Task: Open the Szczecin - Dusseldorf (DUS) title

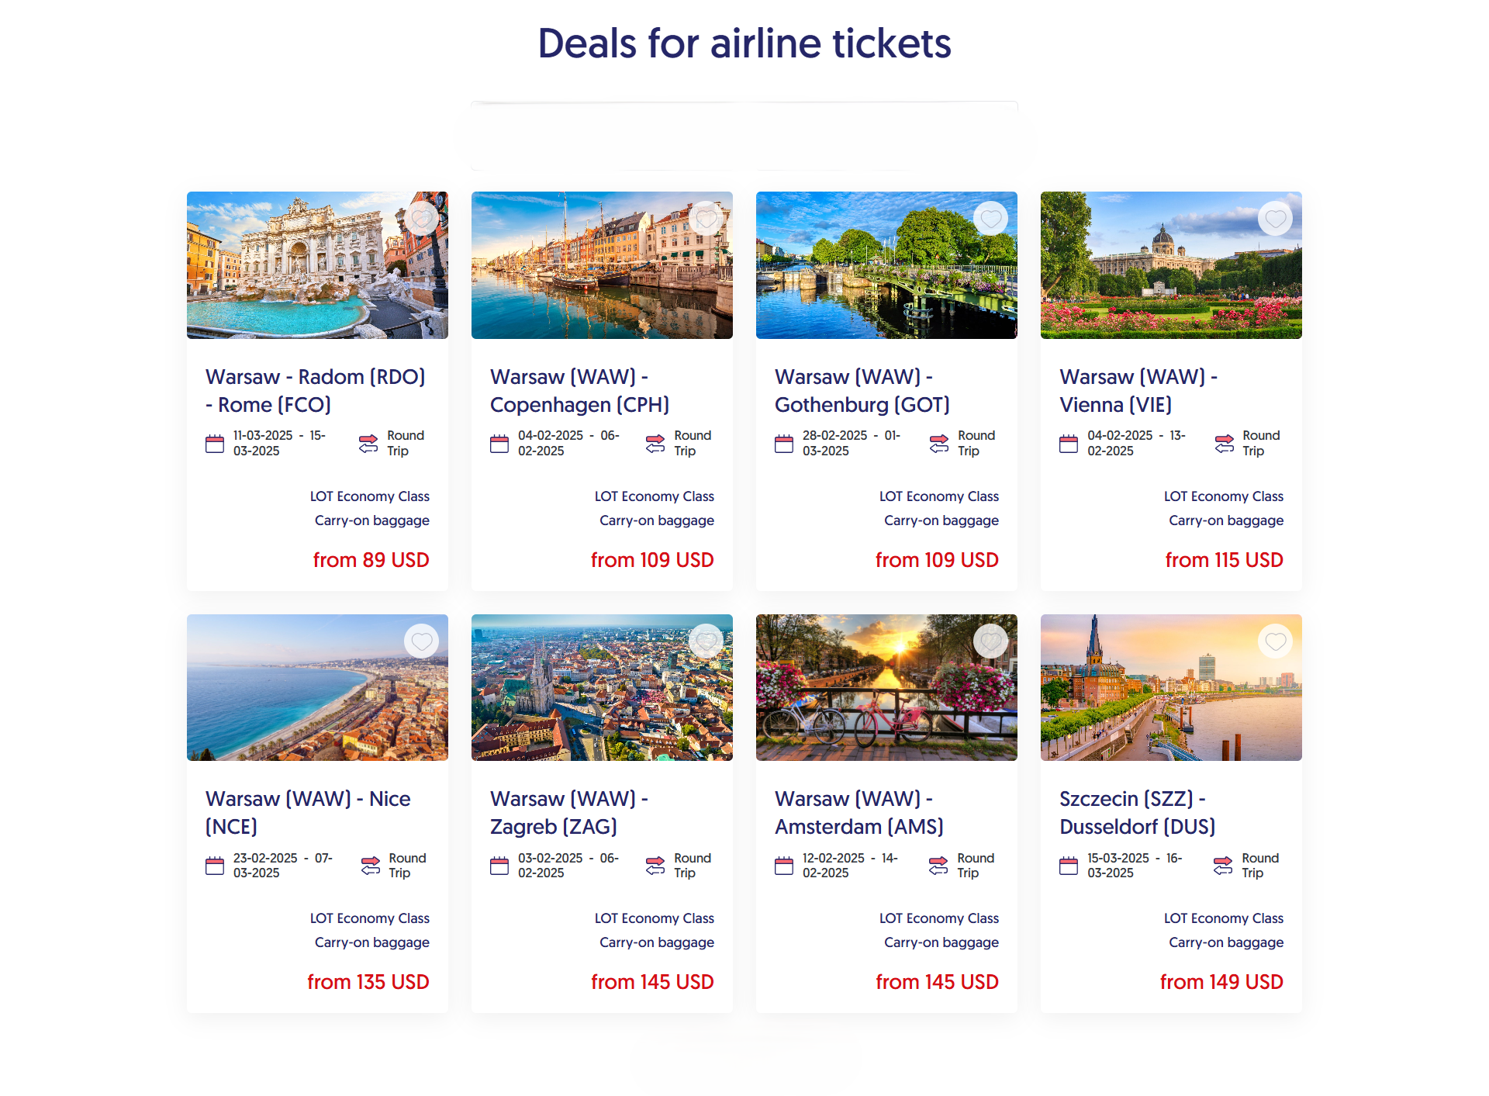Action: (x=1137, y=813)
